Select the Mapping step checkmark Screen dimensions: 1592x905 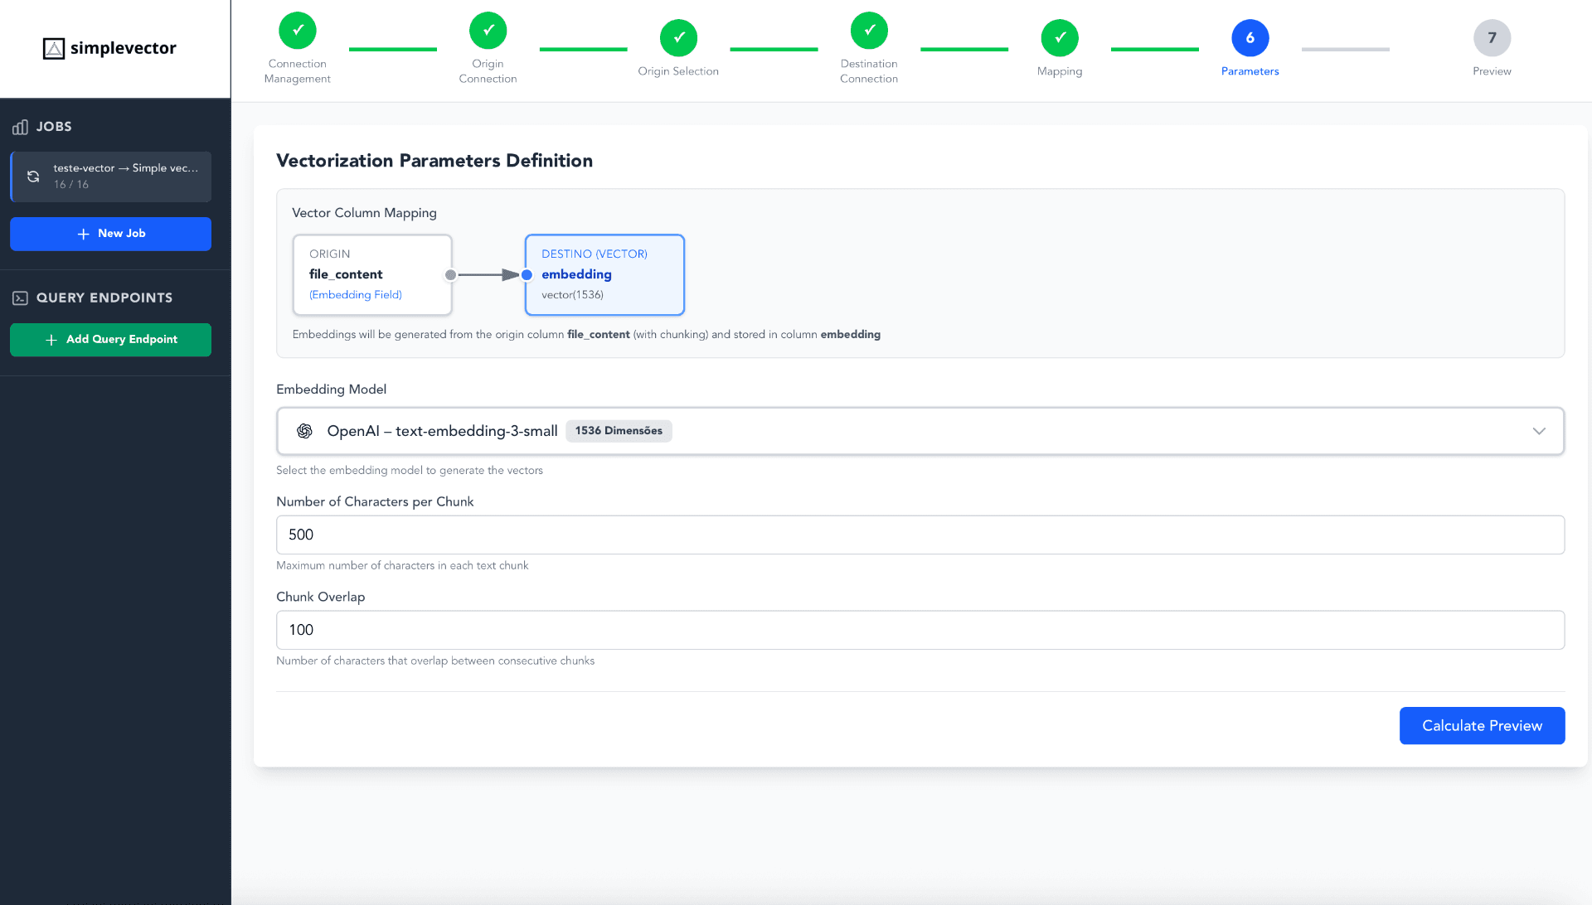click(1060, 36)
